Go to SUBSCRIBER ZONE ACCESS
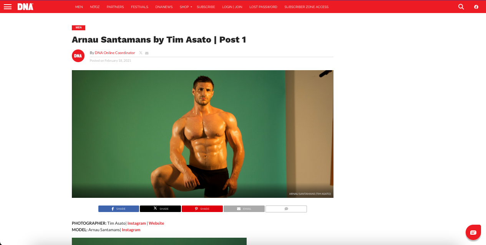 pyautogui.click(x=306, y=7)
